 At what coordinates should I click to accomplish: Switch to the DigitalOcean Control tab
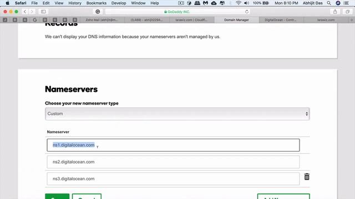click(x=281, y=20)
